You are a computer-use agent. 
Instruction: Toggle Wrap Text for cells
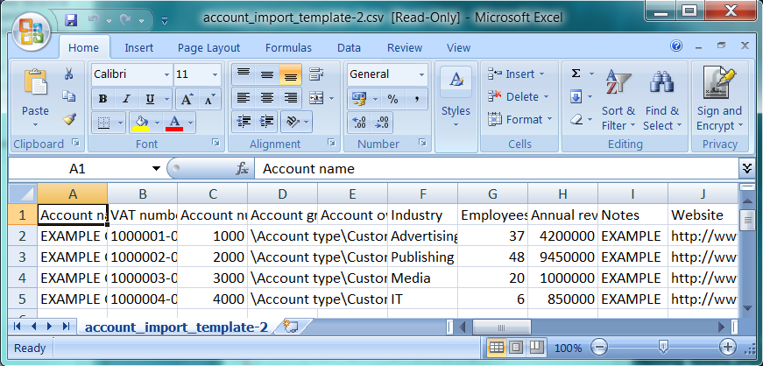[x=317, y=74]
